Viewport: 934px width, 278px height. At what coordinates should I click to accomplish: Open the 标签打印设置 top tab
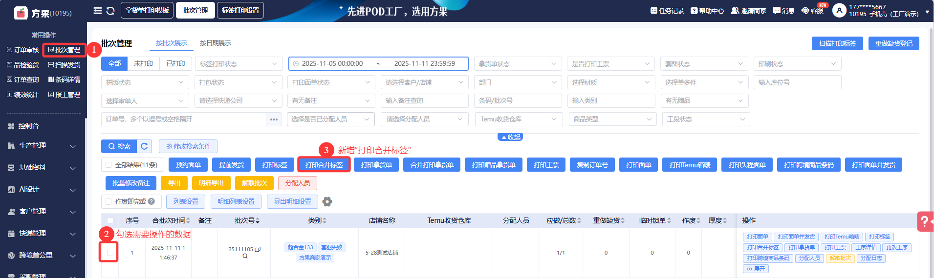[x=240, y=10]
